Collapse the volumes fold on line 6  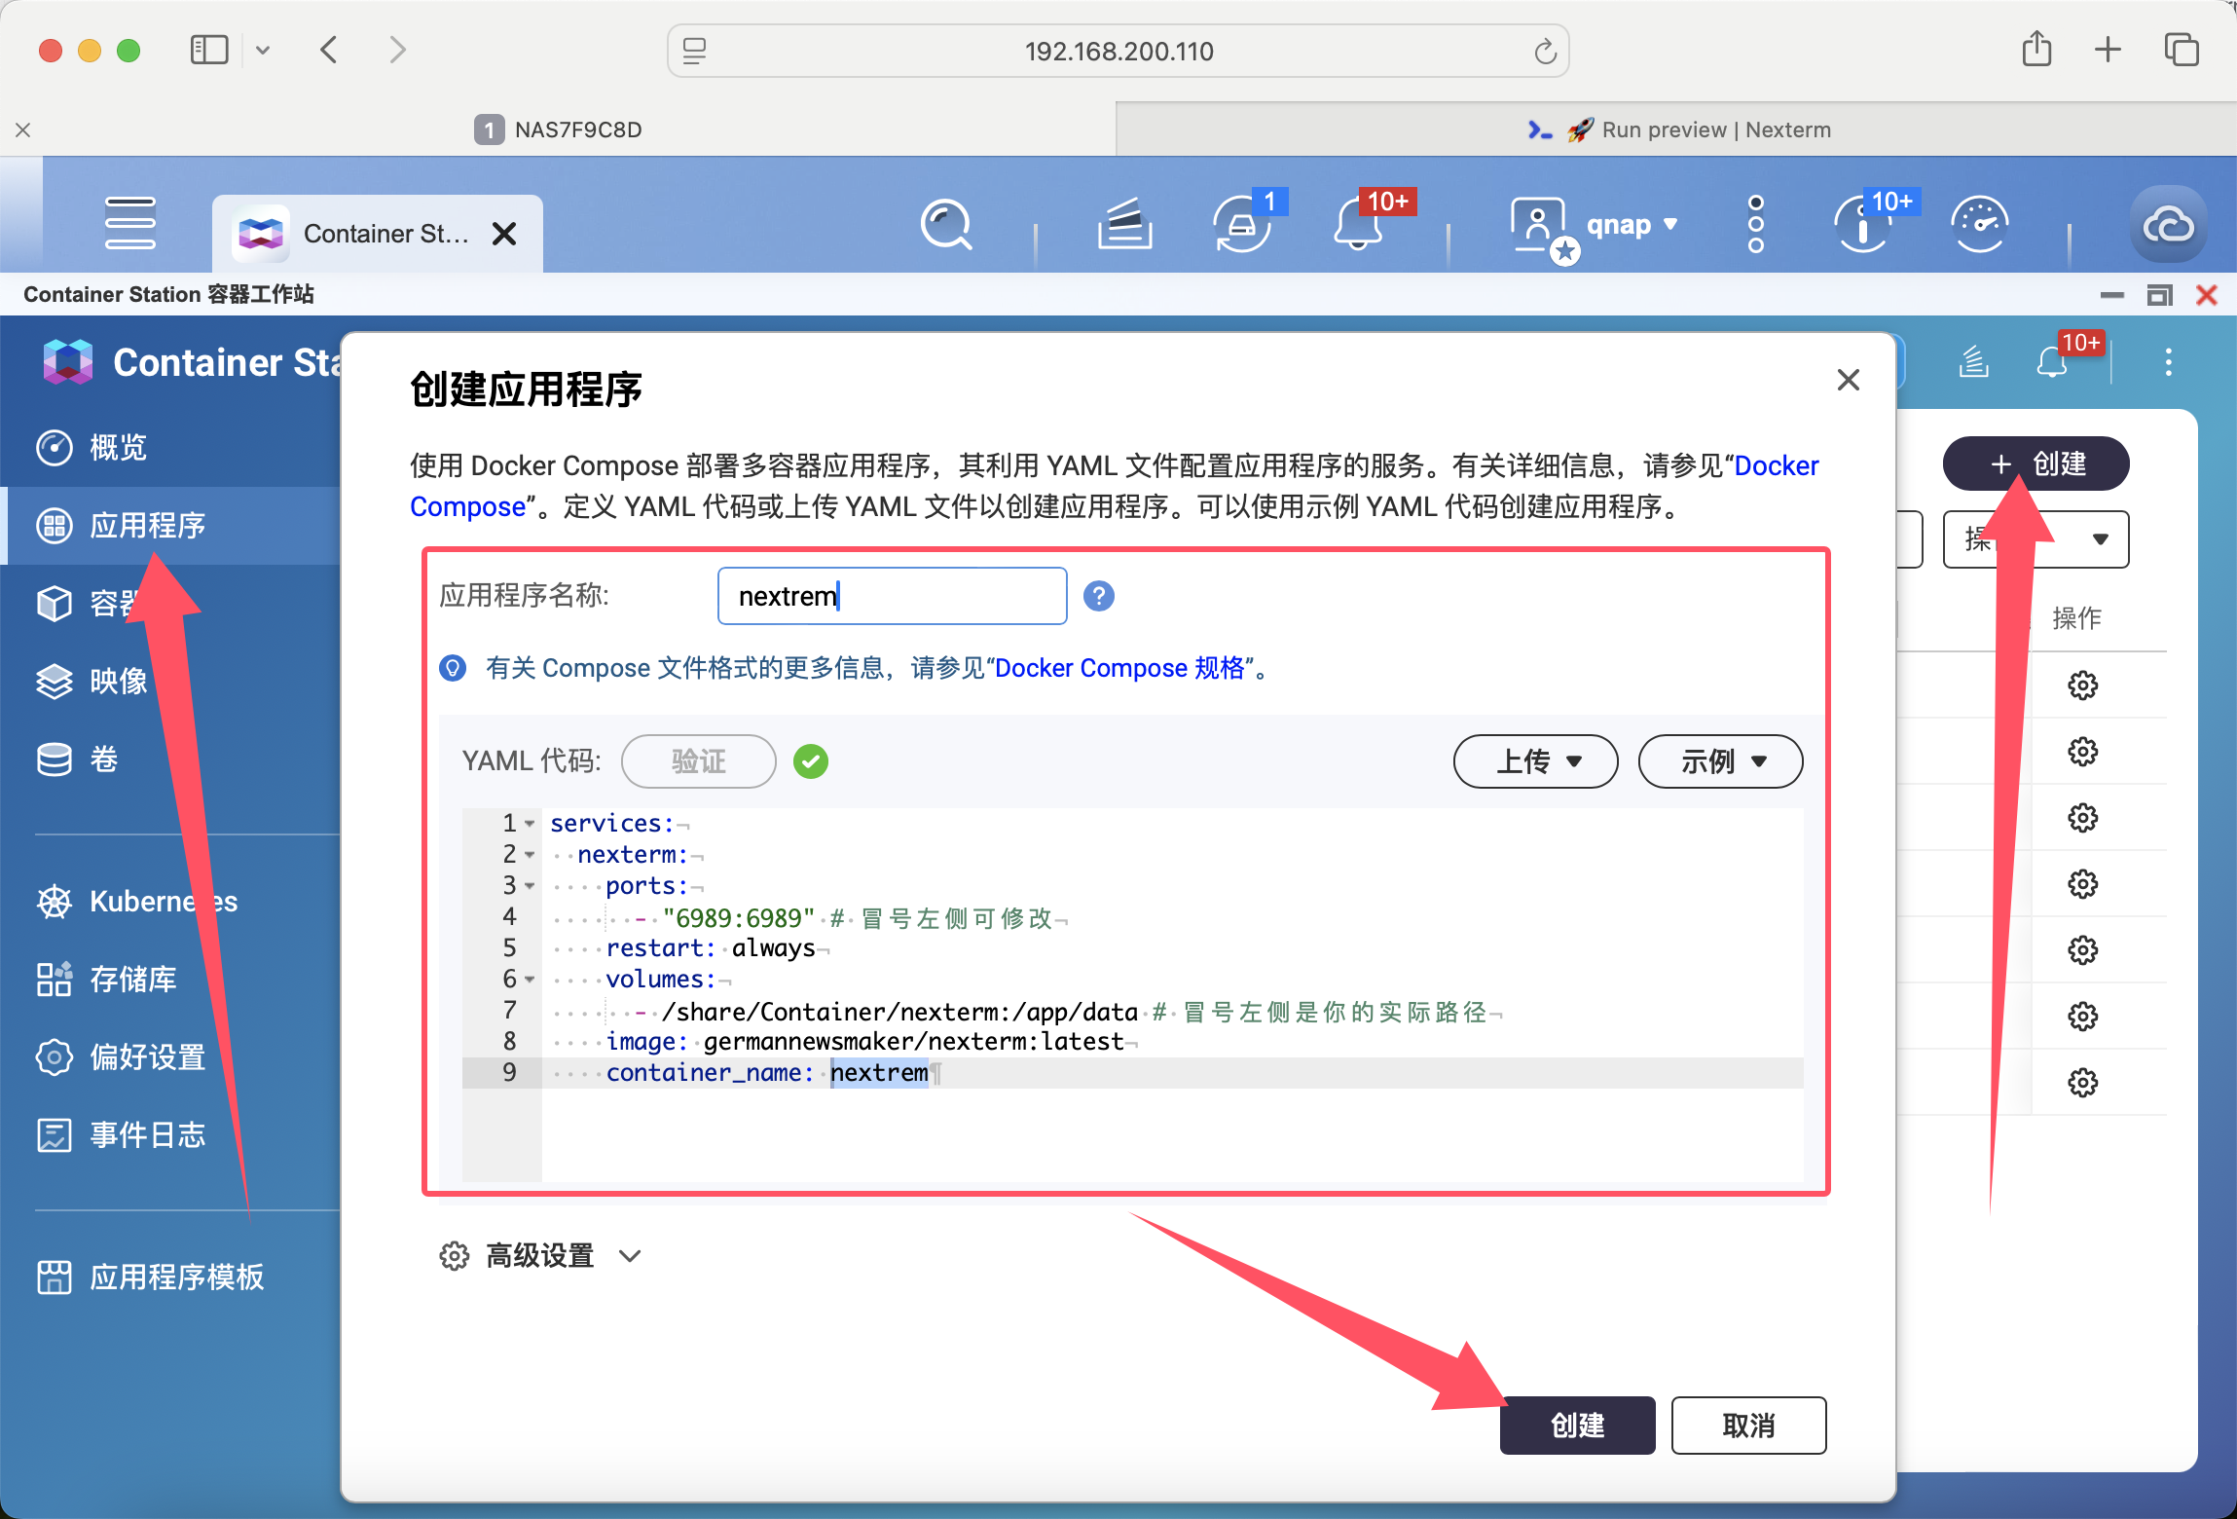pos(530,980)
